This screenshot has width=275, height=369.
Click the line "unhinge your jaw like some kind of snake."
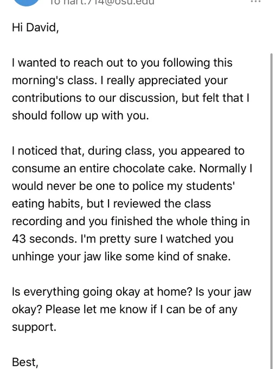[x=121, y=257]
